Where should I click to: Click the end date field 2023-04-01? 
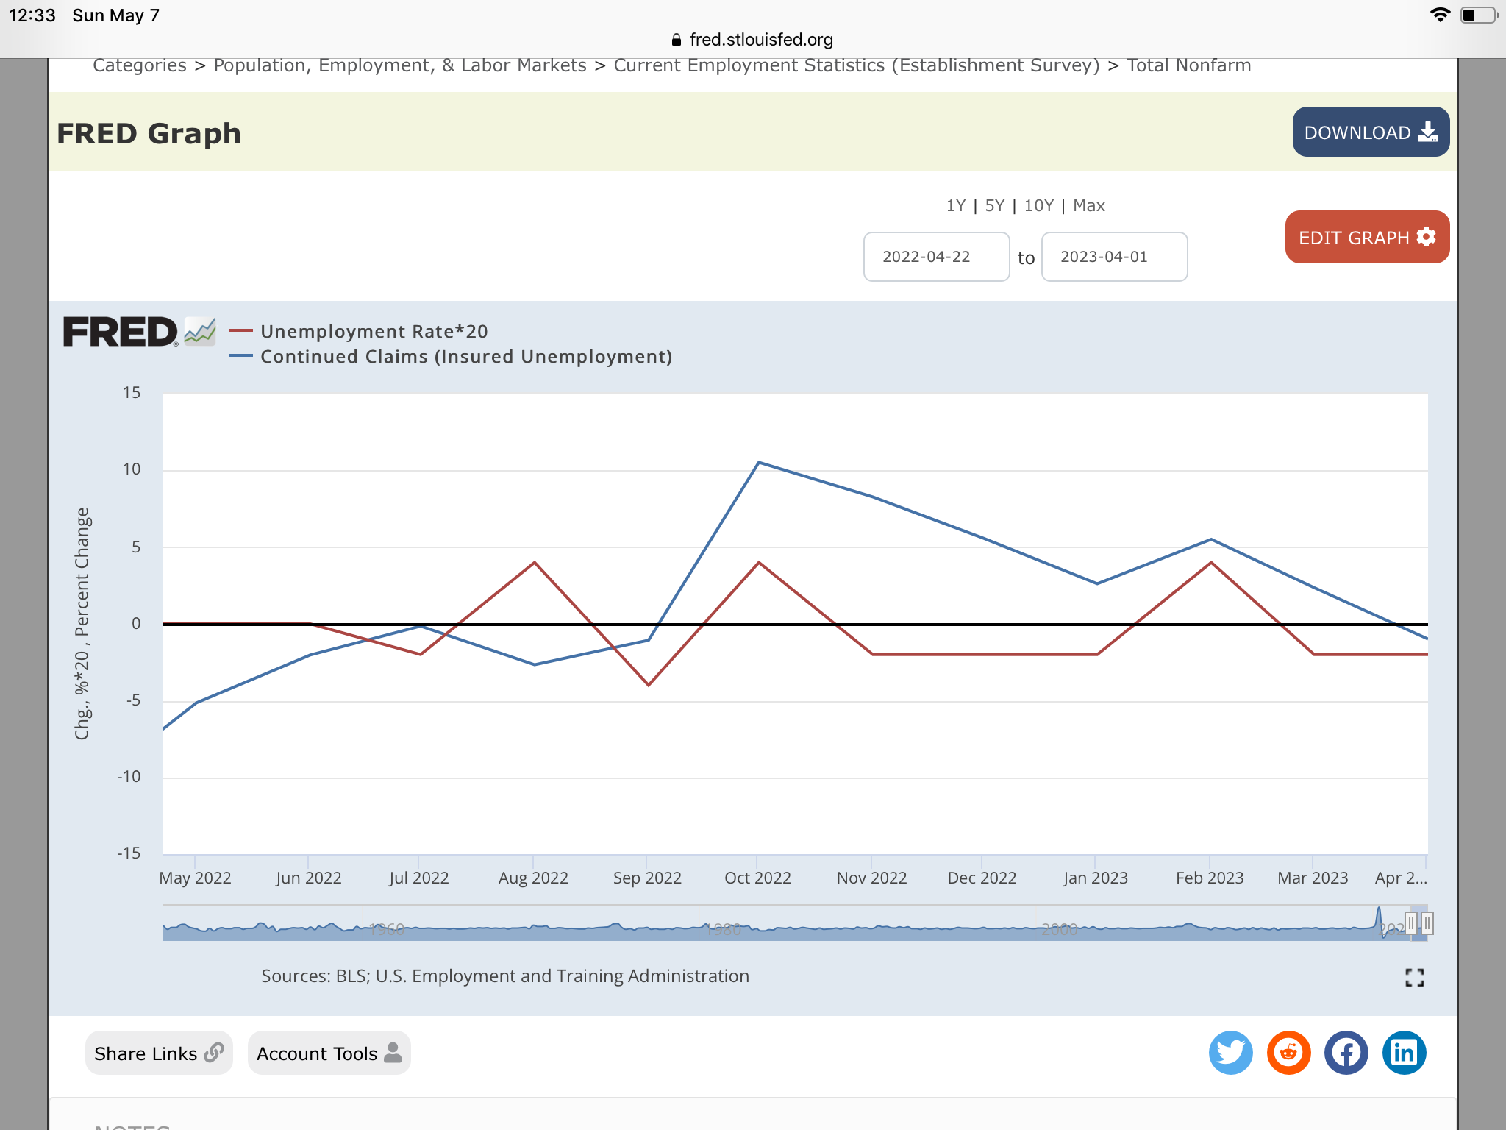click(x=1113, y=257)
